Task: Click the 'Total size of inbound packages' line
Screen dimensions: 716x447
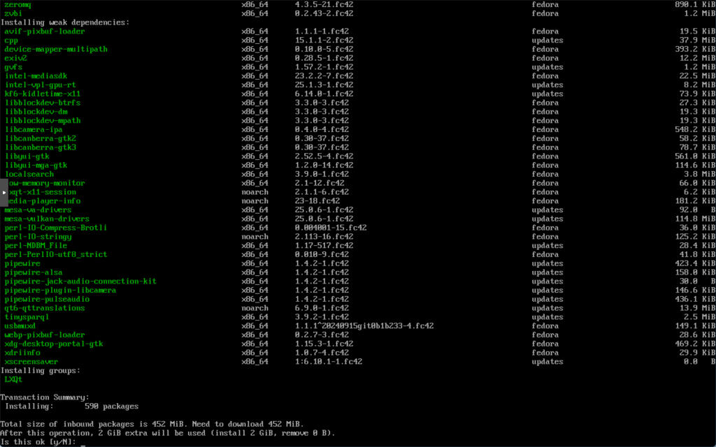Action: (x=152, y=424)
